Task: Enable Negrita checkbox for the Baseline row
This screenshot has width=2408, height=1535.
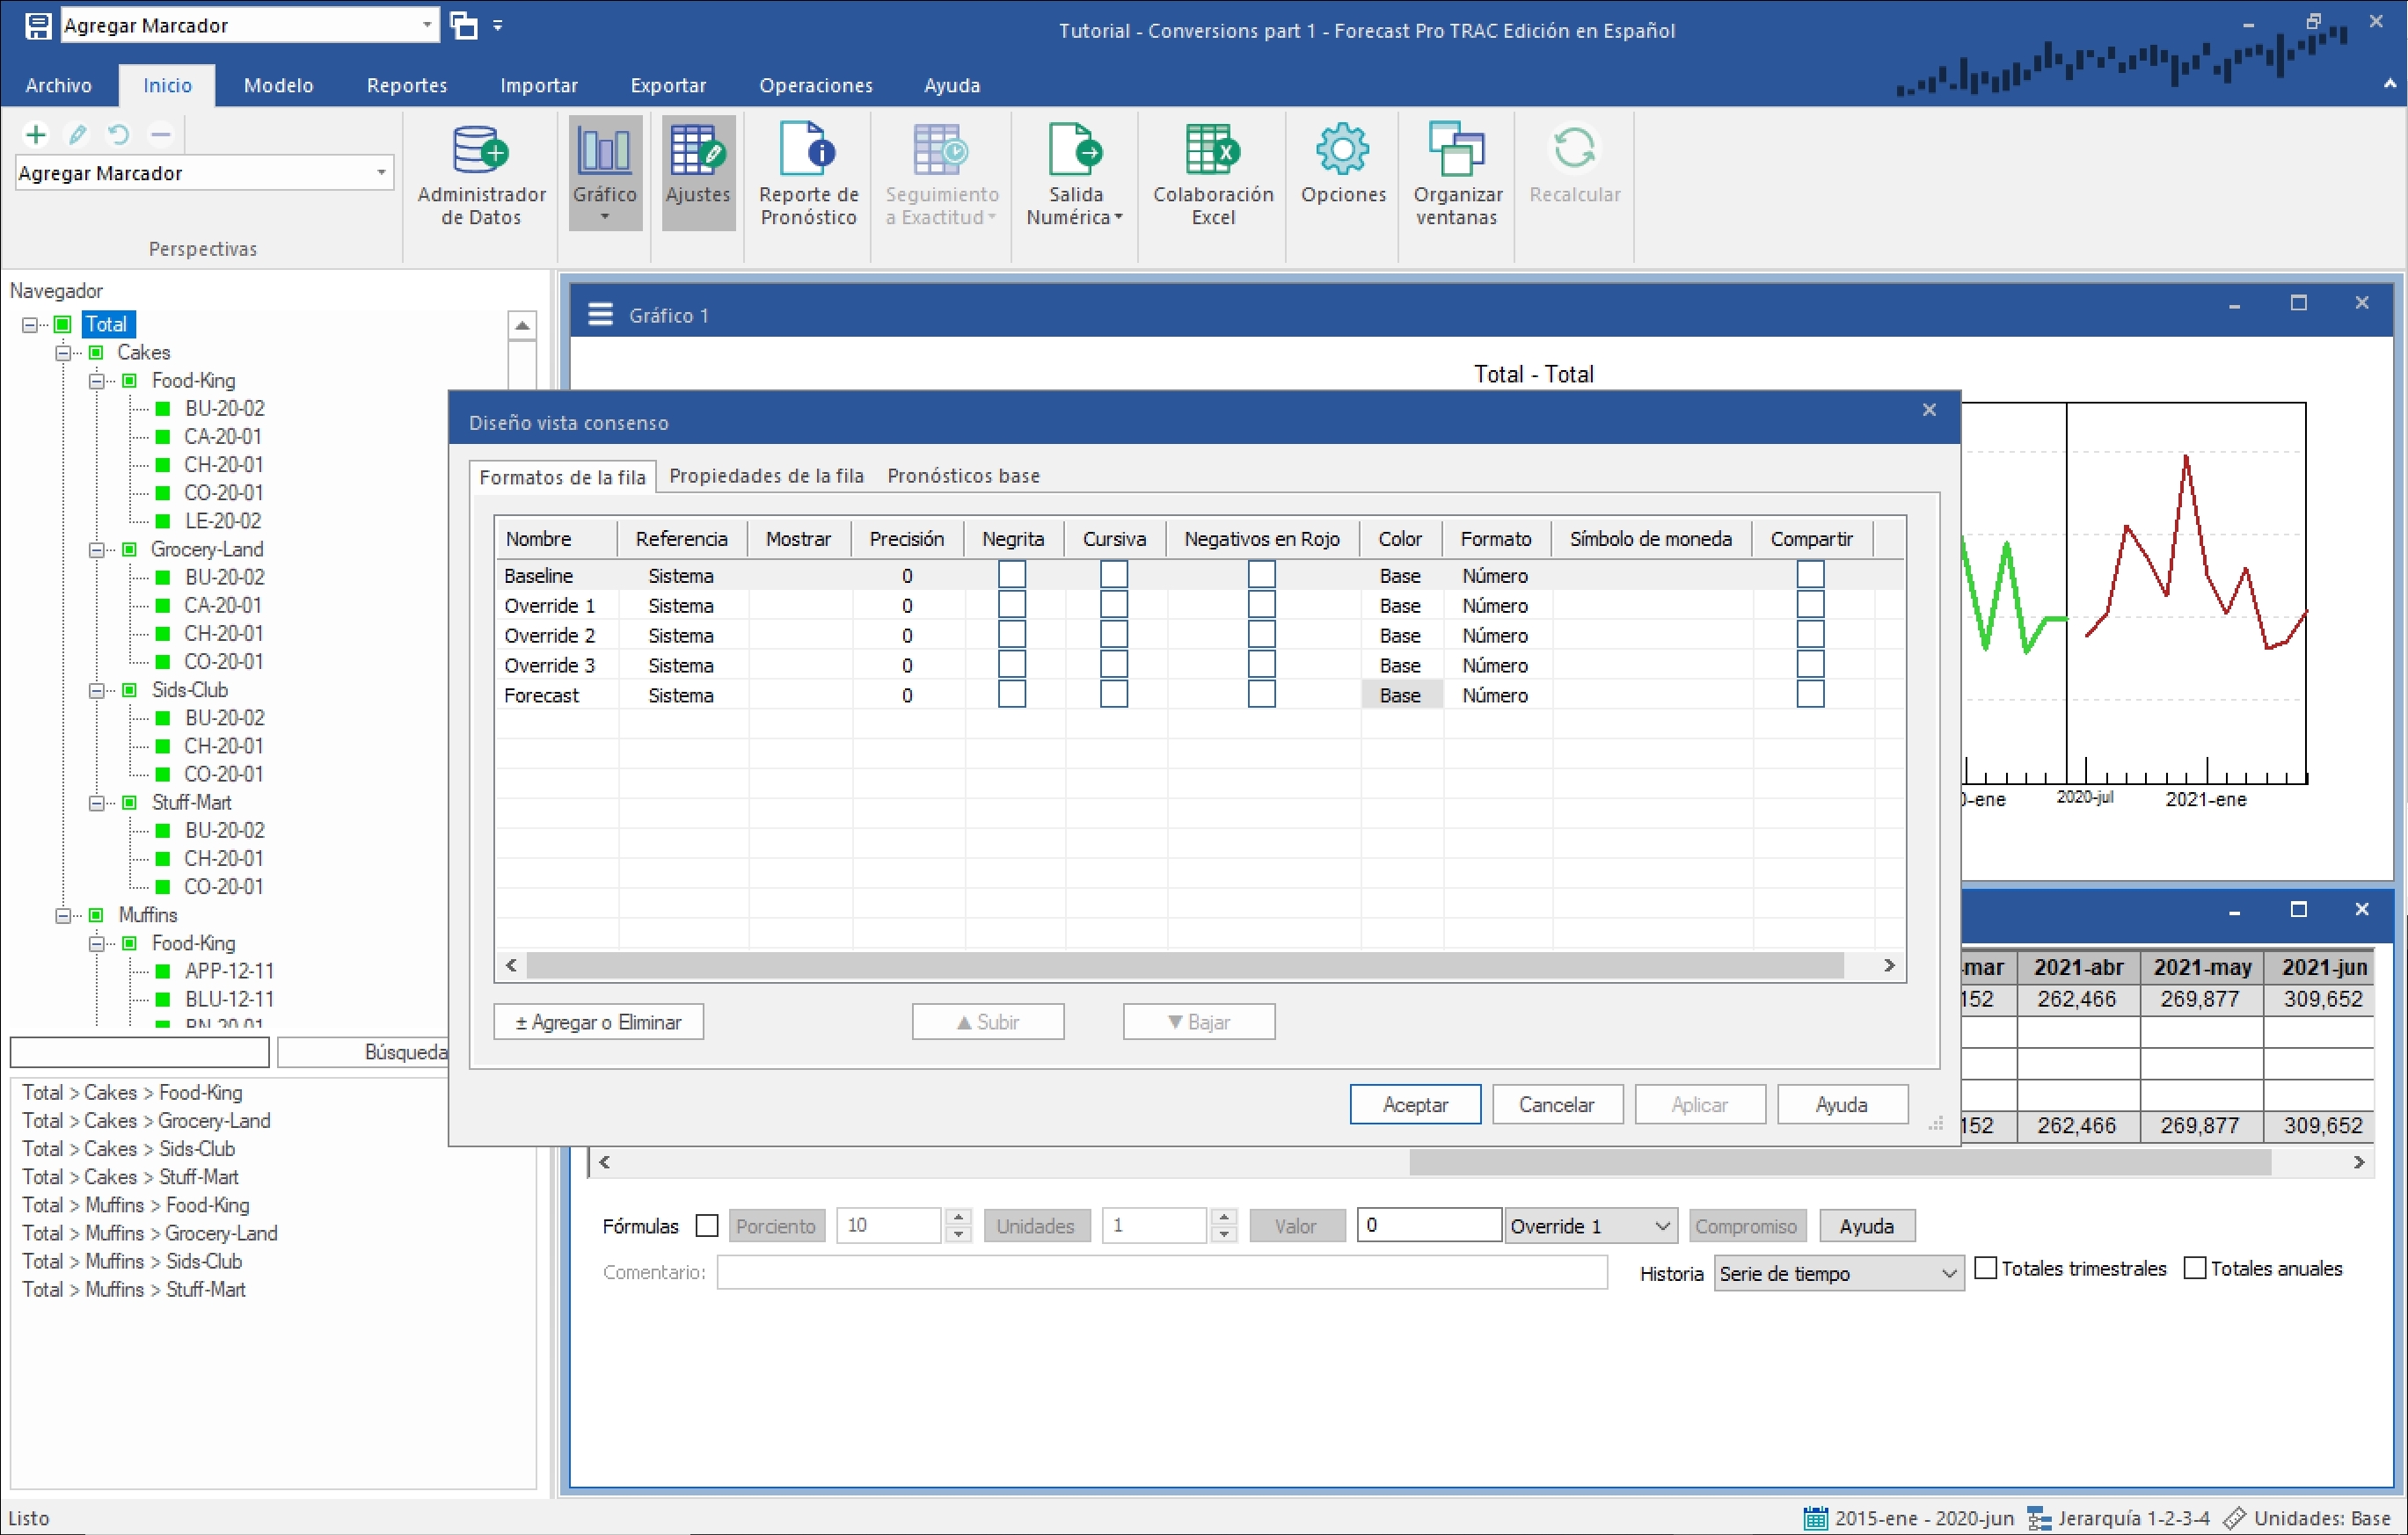Action: click(x=1012, y=575)
